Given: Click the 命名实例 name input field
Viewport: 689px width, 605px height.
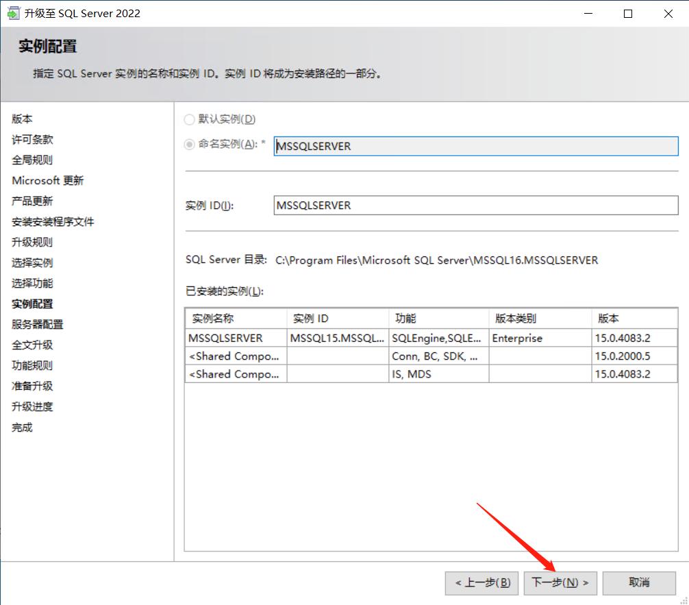Looking at the screenshot, I should 476,146.
